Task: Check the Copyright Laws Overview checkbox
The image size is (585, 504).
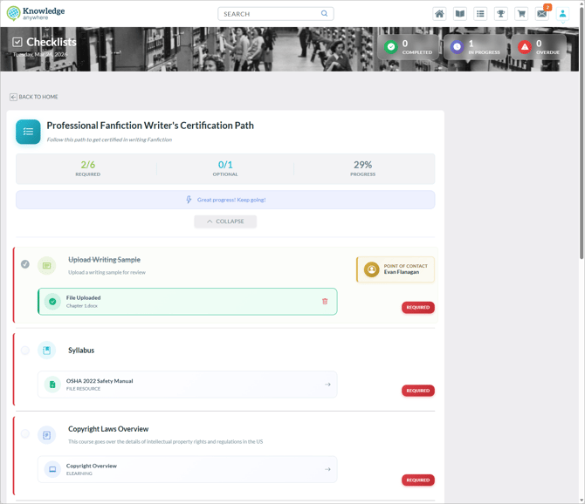Action: coord(25,434)
